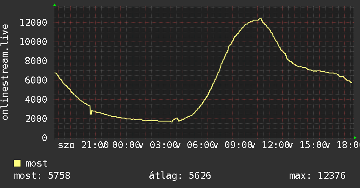Click the yellow 'most' legend color swatch
This screenshot has width=360, height=188.
[x=17, y=164]
